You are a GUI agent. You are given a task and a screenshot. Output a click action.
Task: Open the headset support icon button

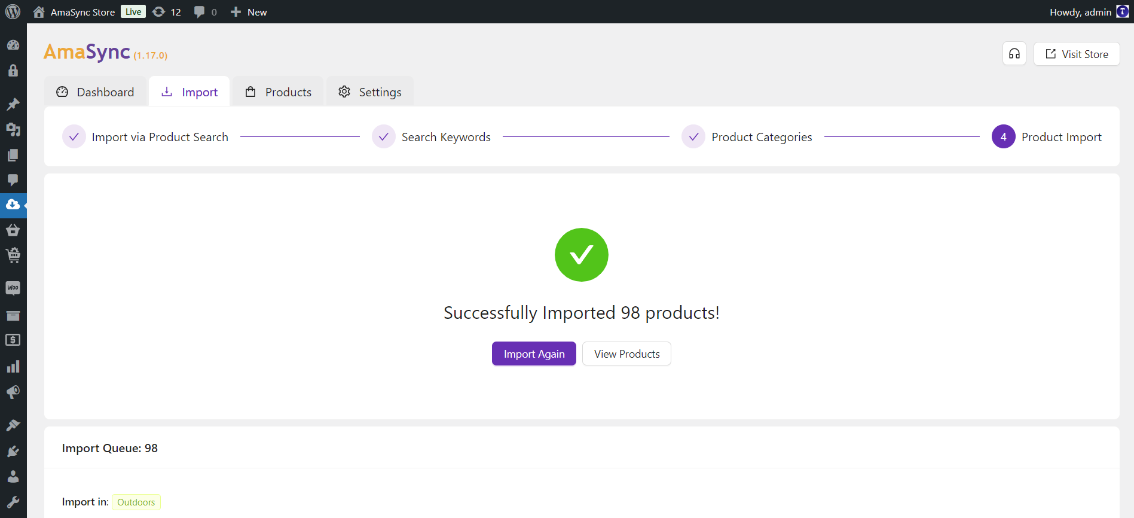1014,54
